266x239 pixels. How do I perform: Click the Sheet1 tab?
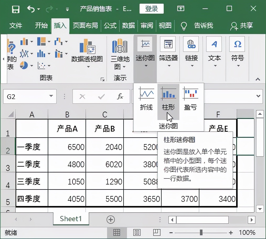pyautogui.click(x=71, y=219)
